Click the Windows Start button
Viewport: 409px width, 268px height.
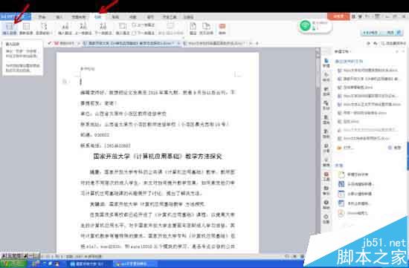click(x=13, y=264)
